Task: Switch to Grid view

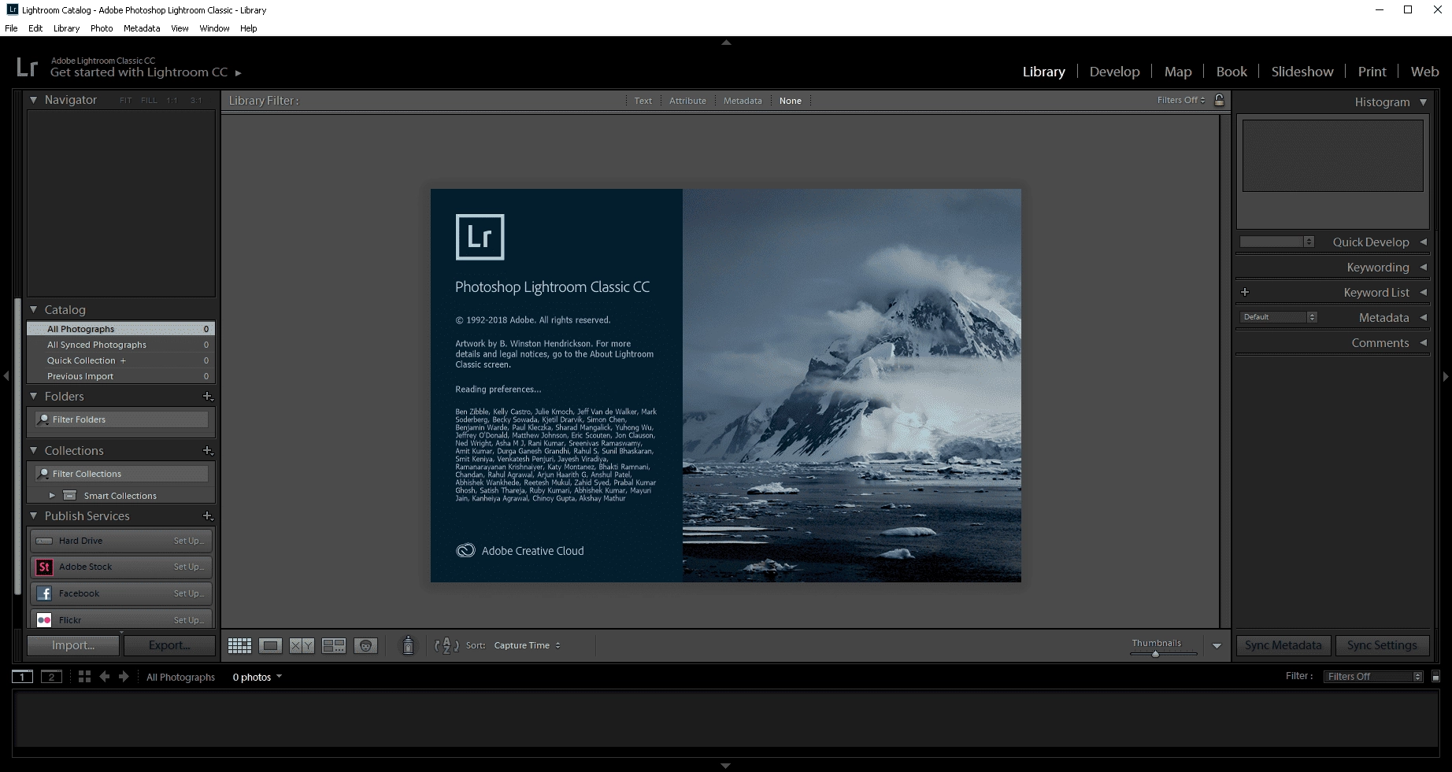Action: 239,645
